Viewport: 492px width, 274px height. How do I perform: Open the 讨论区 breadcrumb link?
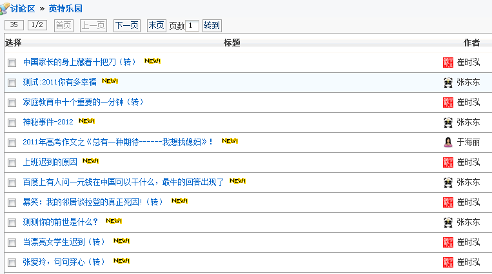coord(23,9)
